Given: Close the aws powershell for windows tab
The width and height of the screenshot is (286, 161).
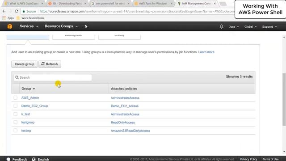Looking at the screenshot, I should click(128, 4).
